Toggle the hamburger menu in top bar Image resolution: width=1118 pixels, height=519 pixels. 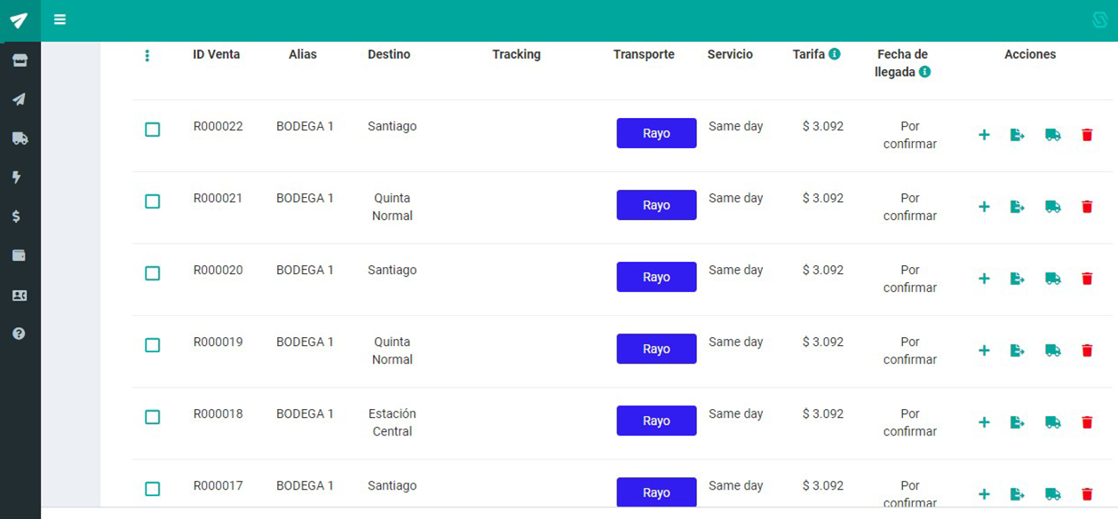[x=59, y=20]
